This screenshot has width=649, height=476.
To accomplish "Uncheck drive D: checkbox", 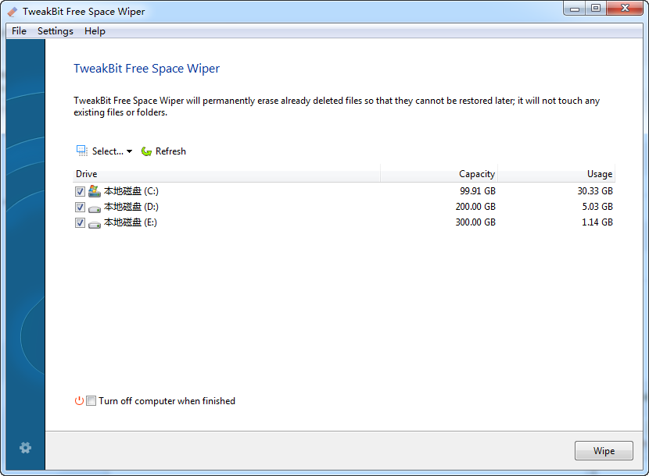I will click(x=80, y=207).
